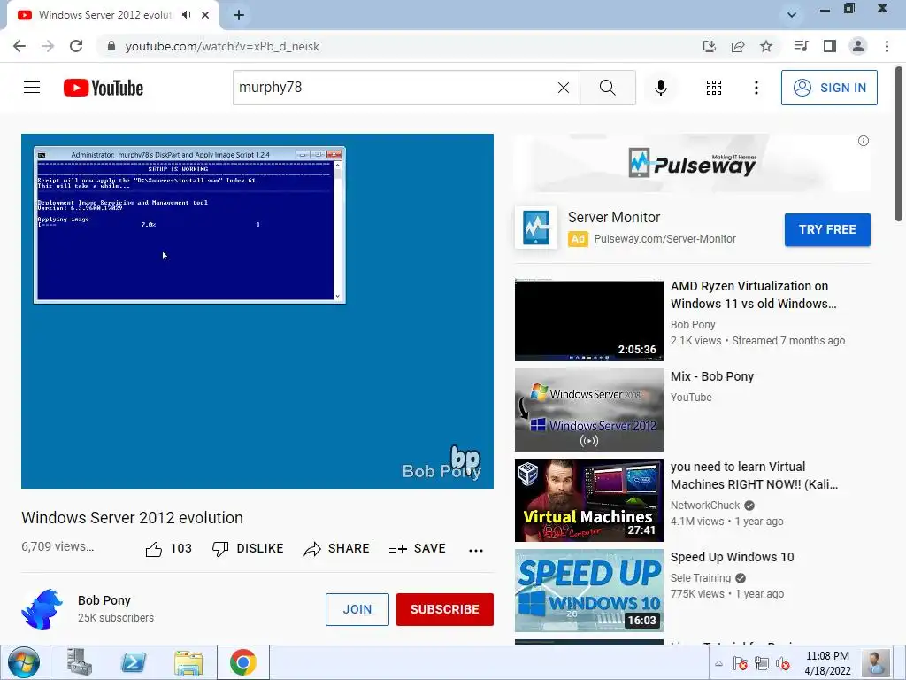
Task: Clear the murphy78 search text
Action: tap(564, 88)
